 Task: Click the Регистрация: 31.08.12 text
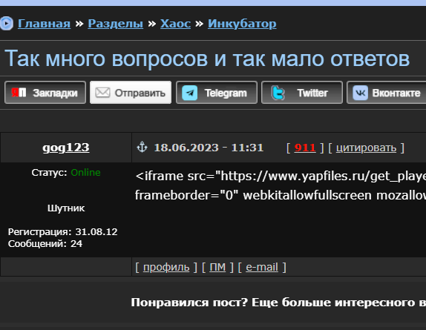tap(63, 232)
